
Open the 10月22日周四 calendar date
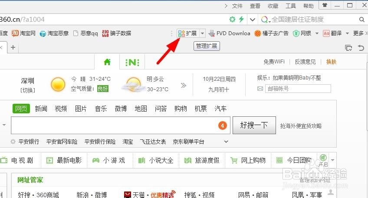[219, 79]
